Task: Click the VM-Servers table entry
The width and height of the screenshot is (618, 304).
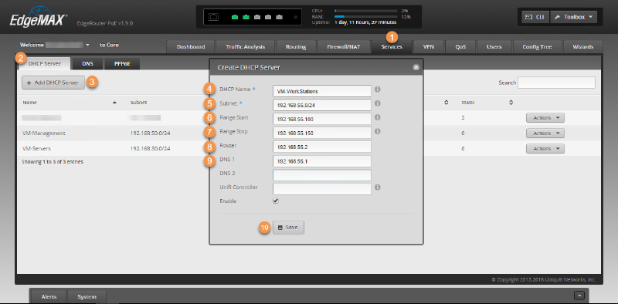Action: 36,148
